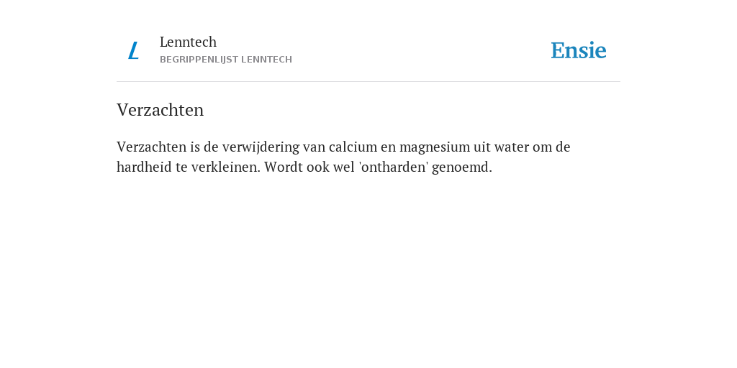
Task: Open the Lenntech author name link
Action: point(188,42)
